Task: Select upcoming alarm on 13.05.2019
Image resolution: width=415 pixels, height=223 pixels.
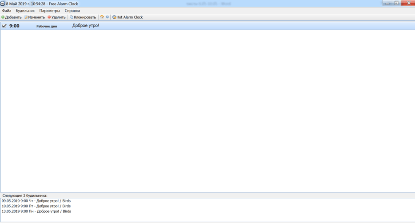Action: [x=36, y=211]
